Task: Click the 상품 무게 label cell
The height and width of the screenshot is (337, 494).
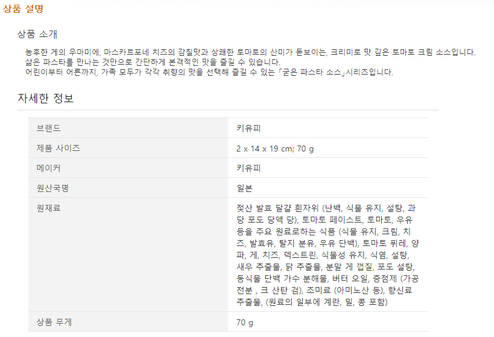Action: [x=52, y=322]
